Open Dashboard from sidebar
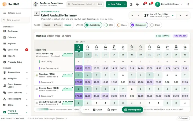 click(x=13, y=31)
